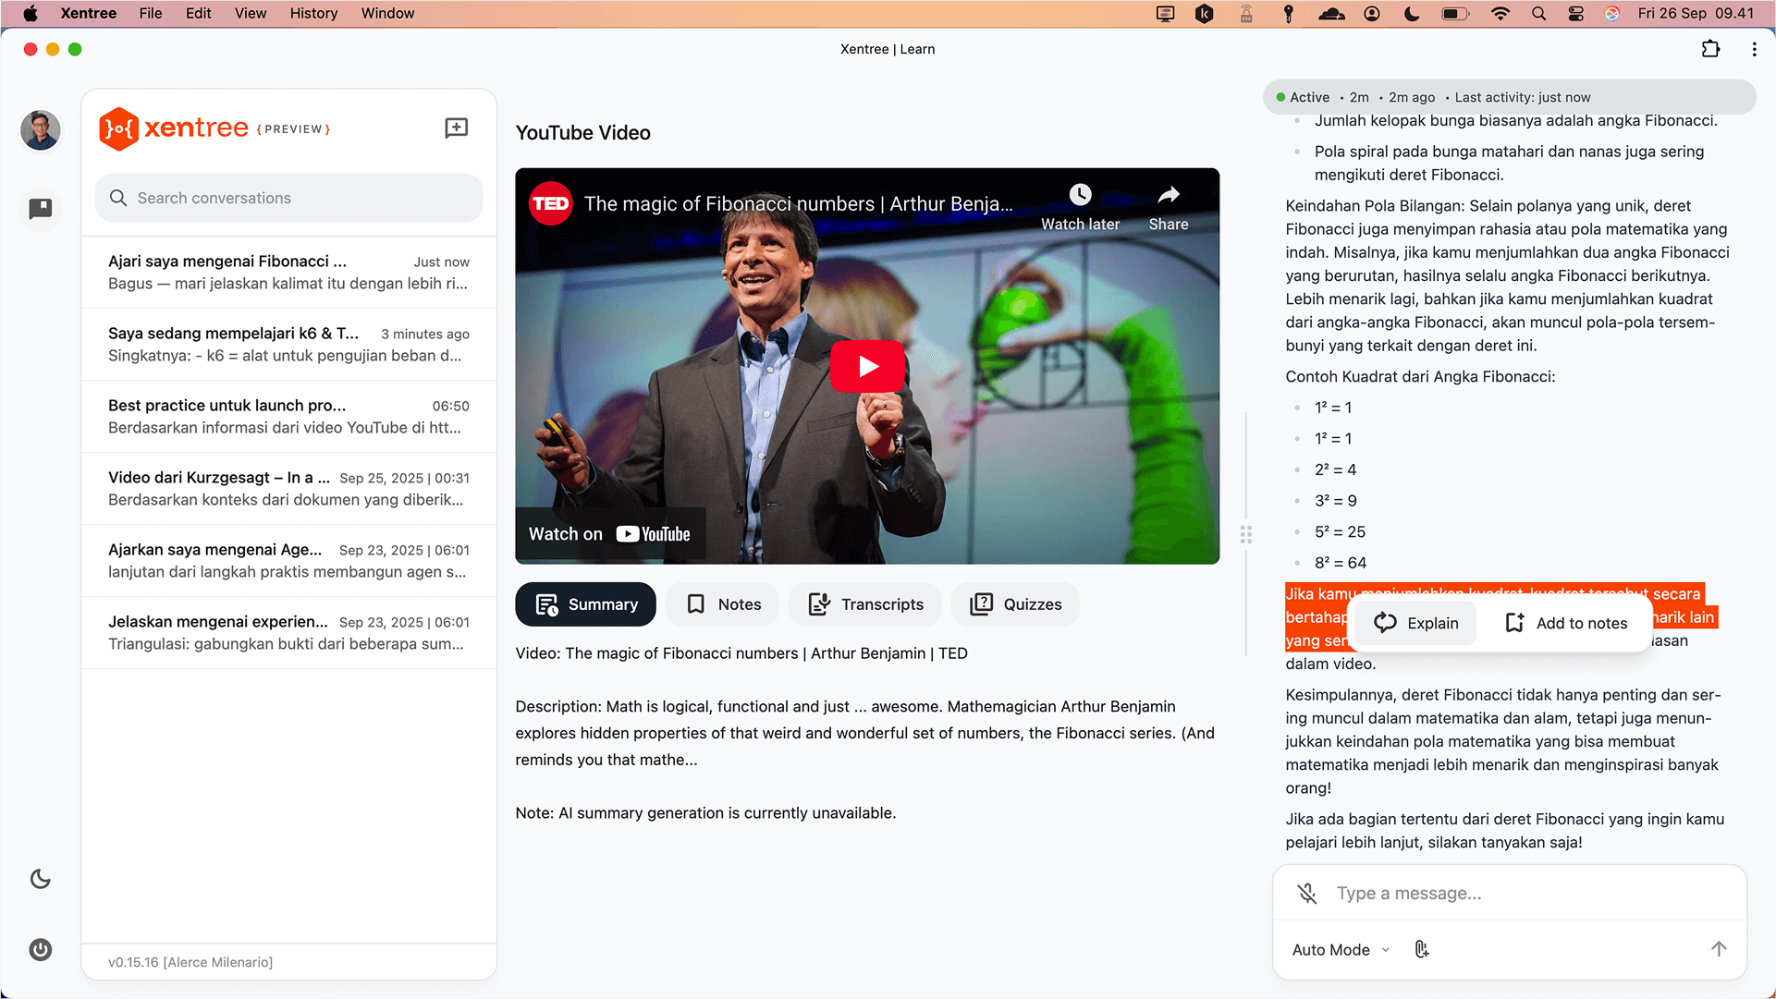Toggle dark mode with moon icon
Screen dimensions: 1776x999
point(41,879)
